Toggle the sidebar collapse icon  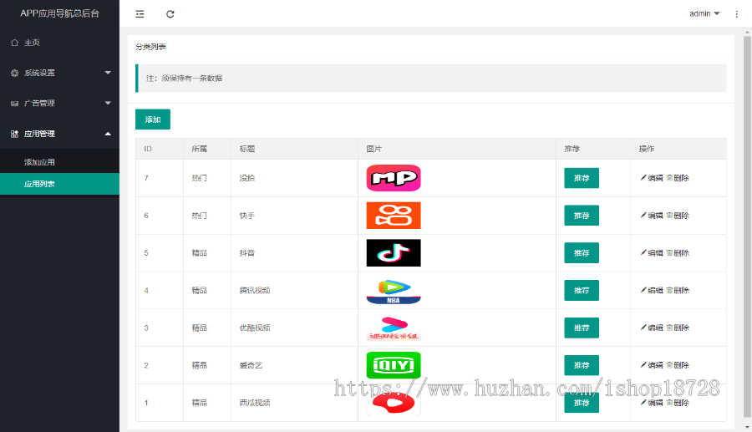click(140, 14)
